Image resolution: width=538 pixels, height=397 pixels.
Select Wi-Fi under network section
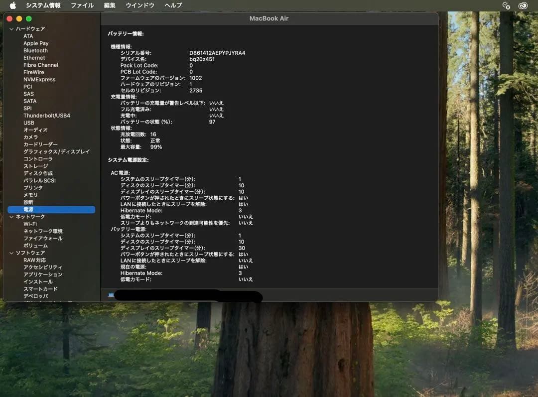point(30,224)
